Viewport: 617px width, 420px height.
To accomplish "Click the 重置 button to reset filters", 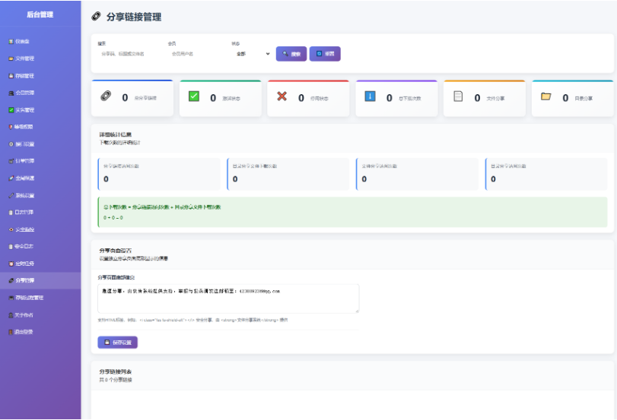I will point(325,54).
